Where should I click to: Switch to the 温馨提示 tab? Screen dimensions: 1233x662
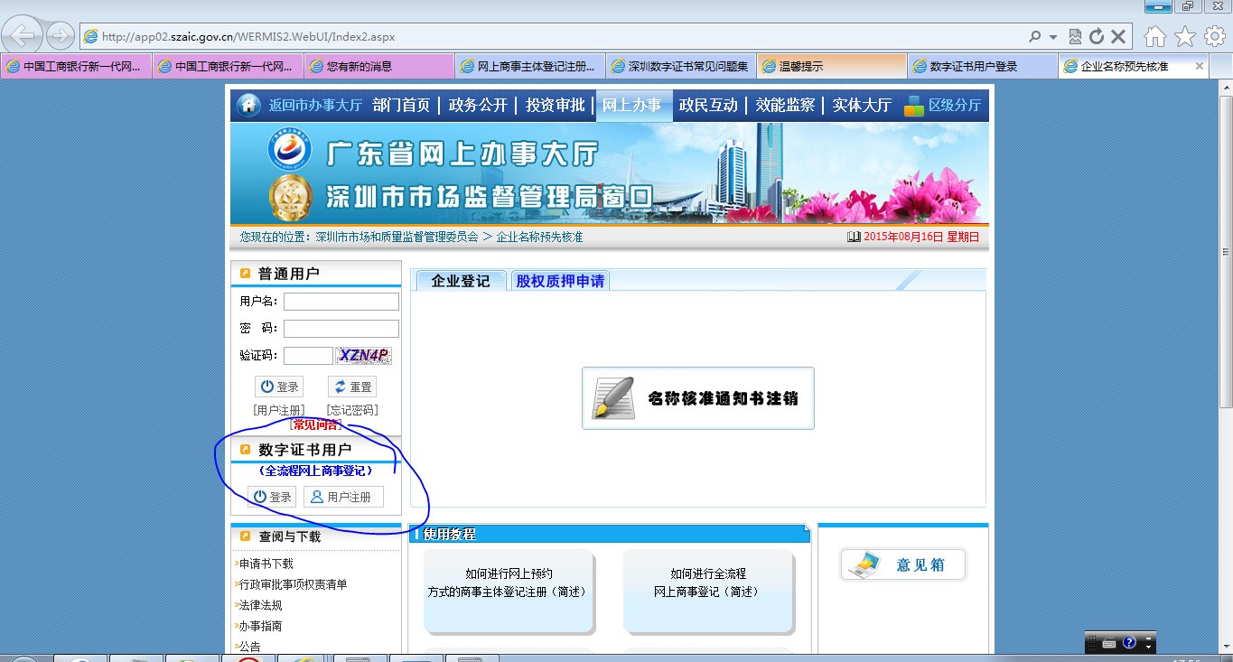832,66
